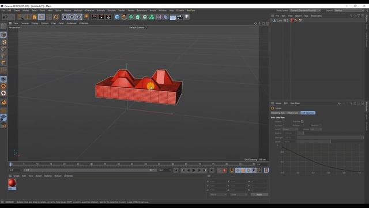Open the viewport Display menu
The height and width of the screenshot is (208, 369).
(x=35, y=23)
